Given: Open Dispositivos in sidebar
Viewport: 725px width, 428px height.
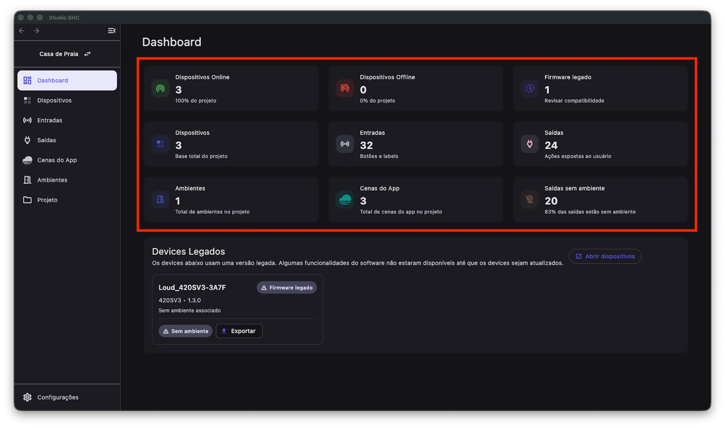Looking at the screenshot, I should tap(67, 100).
